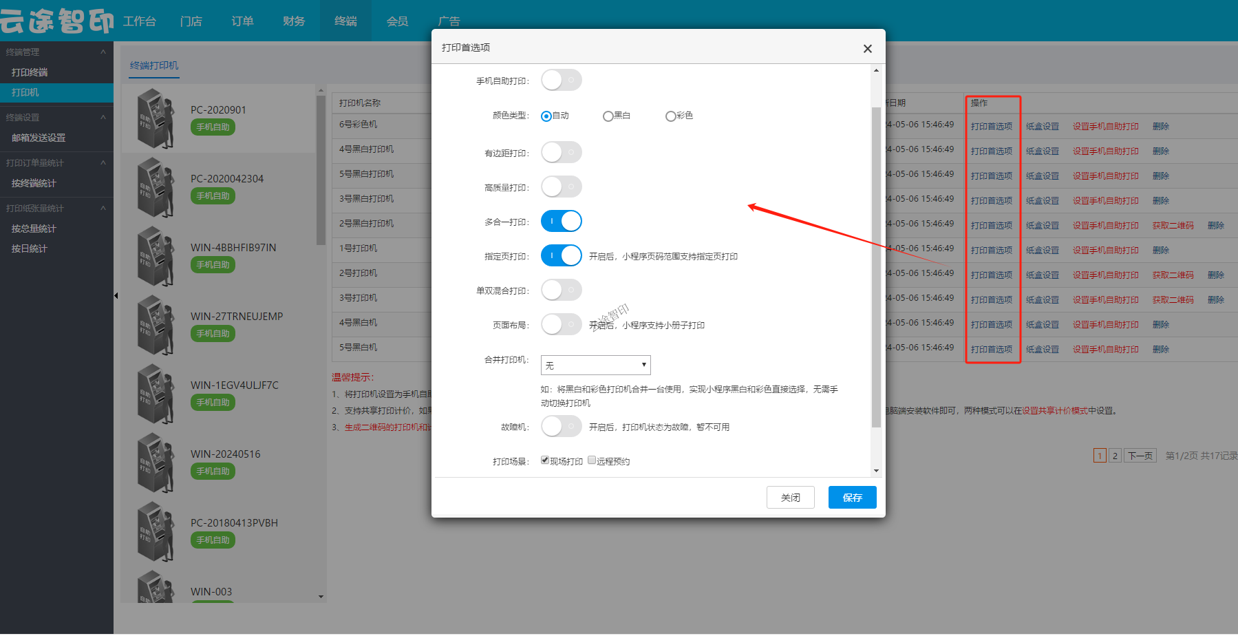Enable the 高质量打印 switch
The width and height of the screenshot is (1238, 636).
562,187
